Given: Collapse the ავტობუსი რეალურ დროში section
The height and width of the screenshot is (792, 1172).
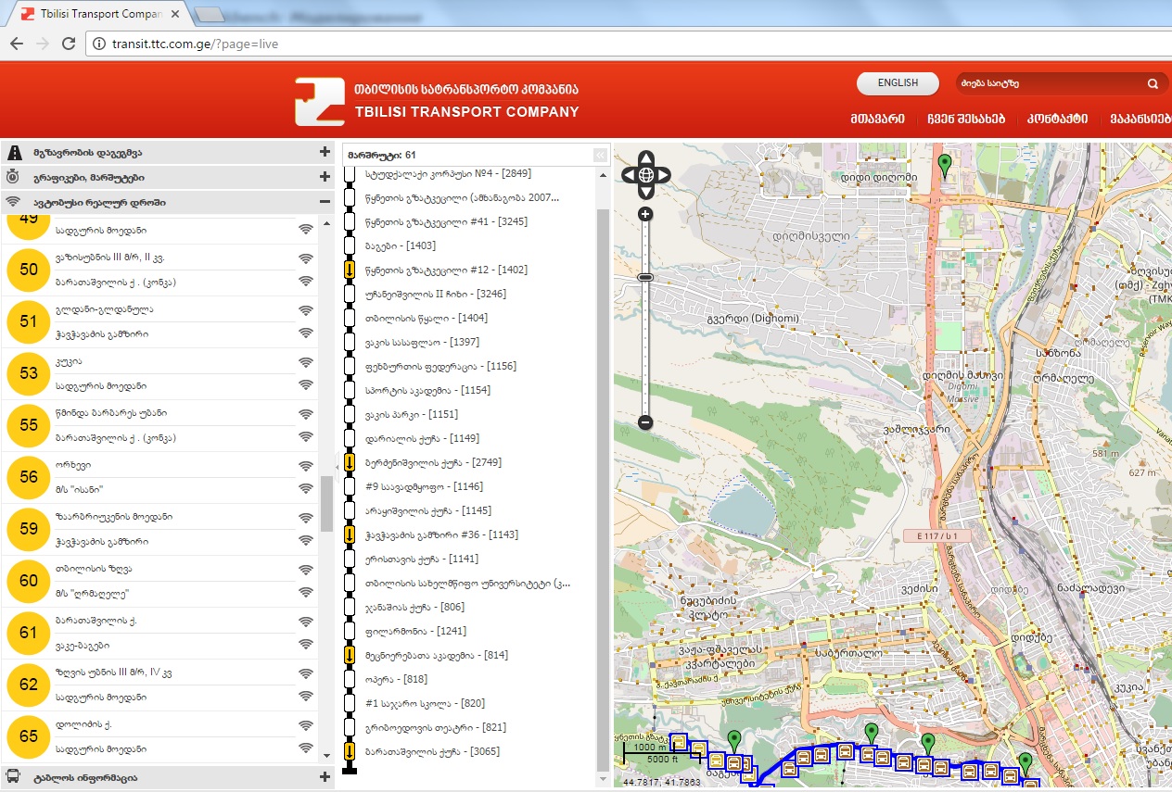Looking at the screenshot, I should (x=325, y=202).
